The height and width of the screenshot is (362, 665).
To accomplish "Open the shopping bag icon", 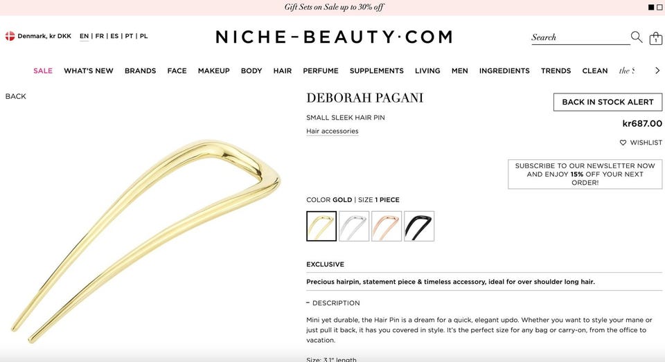I will point(656,38).
